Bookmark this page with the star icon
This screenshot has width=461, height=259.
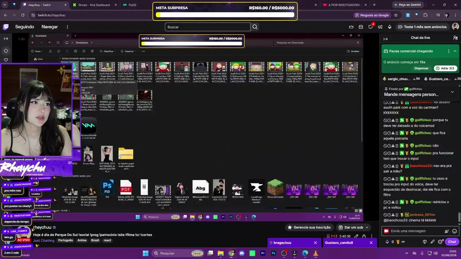coord(396,15)
